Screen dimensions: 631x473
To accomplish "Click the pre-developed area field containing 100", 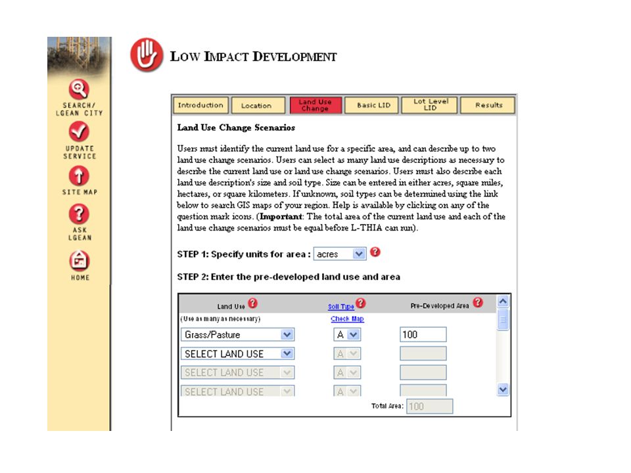I will [x=423, y=334].
